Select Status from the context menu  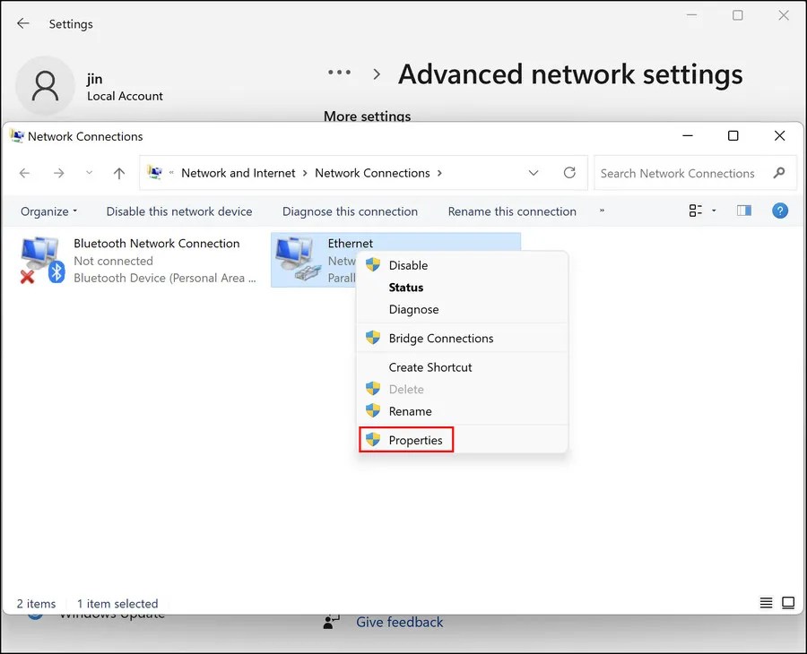(406, 287)
